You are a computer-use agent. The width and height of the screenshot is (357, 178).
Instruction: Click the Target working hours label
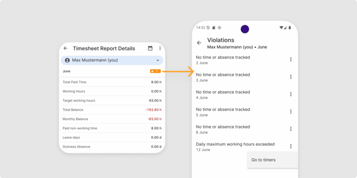pos(79,101)
